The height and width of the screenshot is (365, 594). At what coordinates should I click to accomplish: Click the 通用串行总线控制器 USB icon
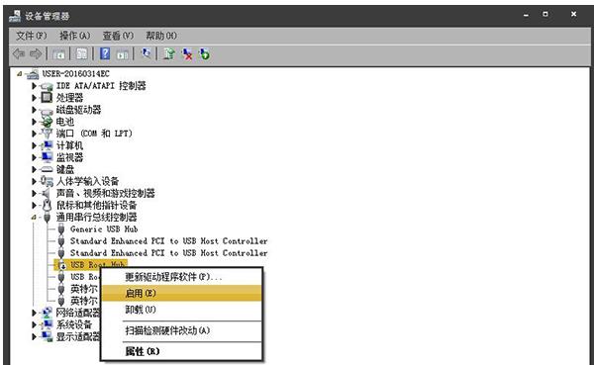47,218
